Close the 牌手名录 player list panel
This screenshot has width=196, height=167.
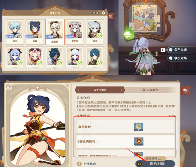click(110, 16)
